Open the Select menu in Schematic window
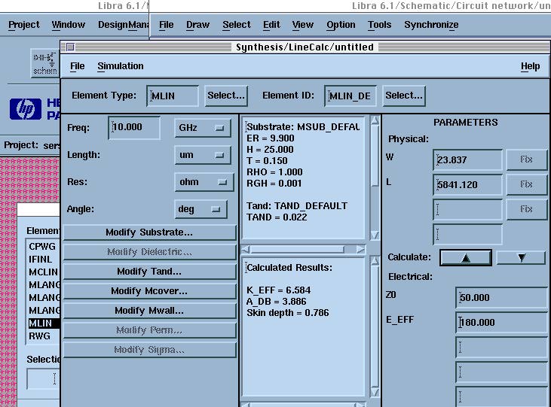 [x=237, y=25]
